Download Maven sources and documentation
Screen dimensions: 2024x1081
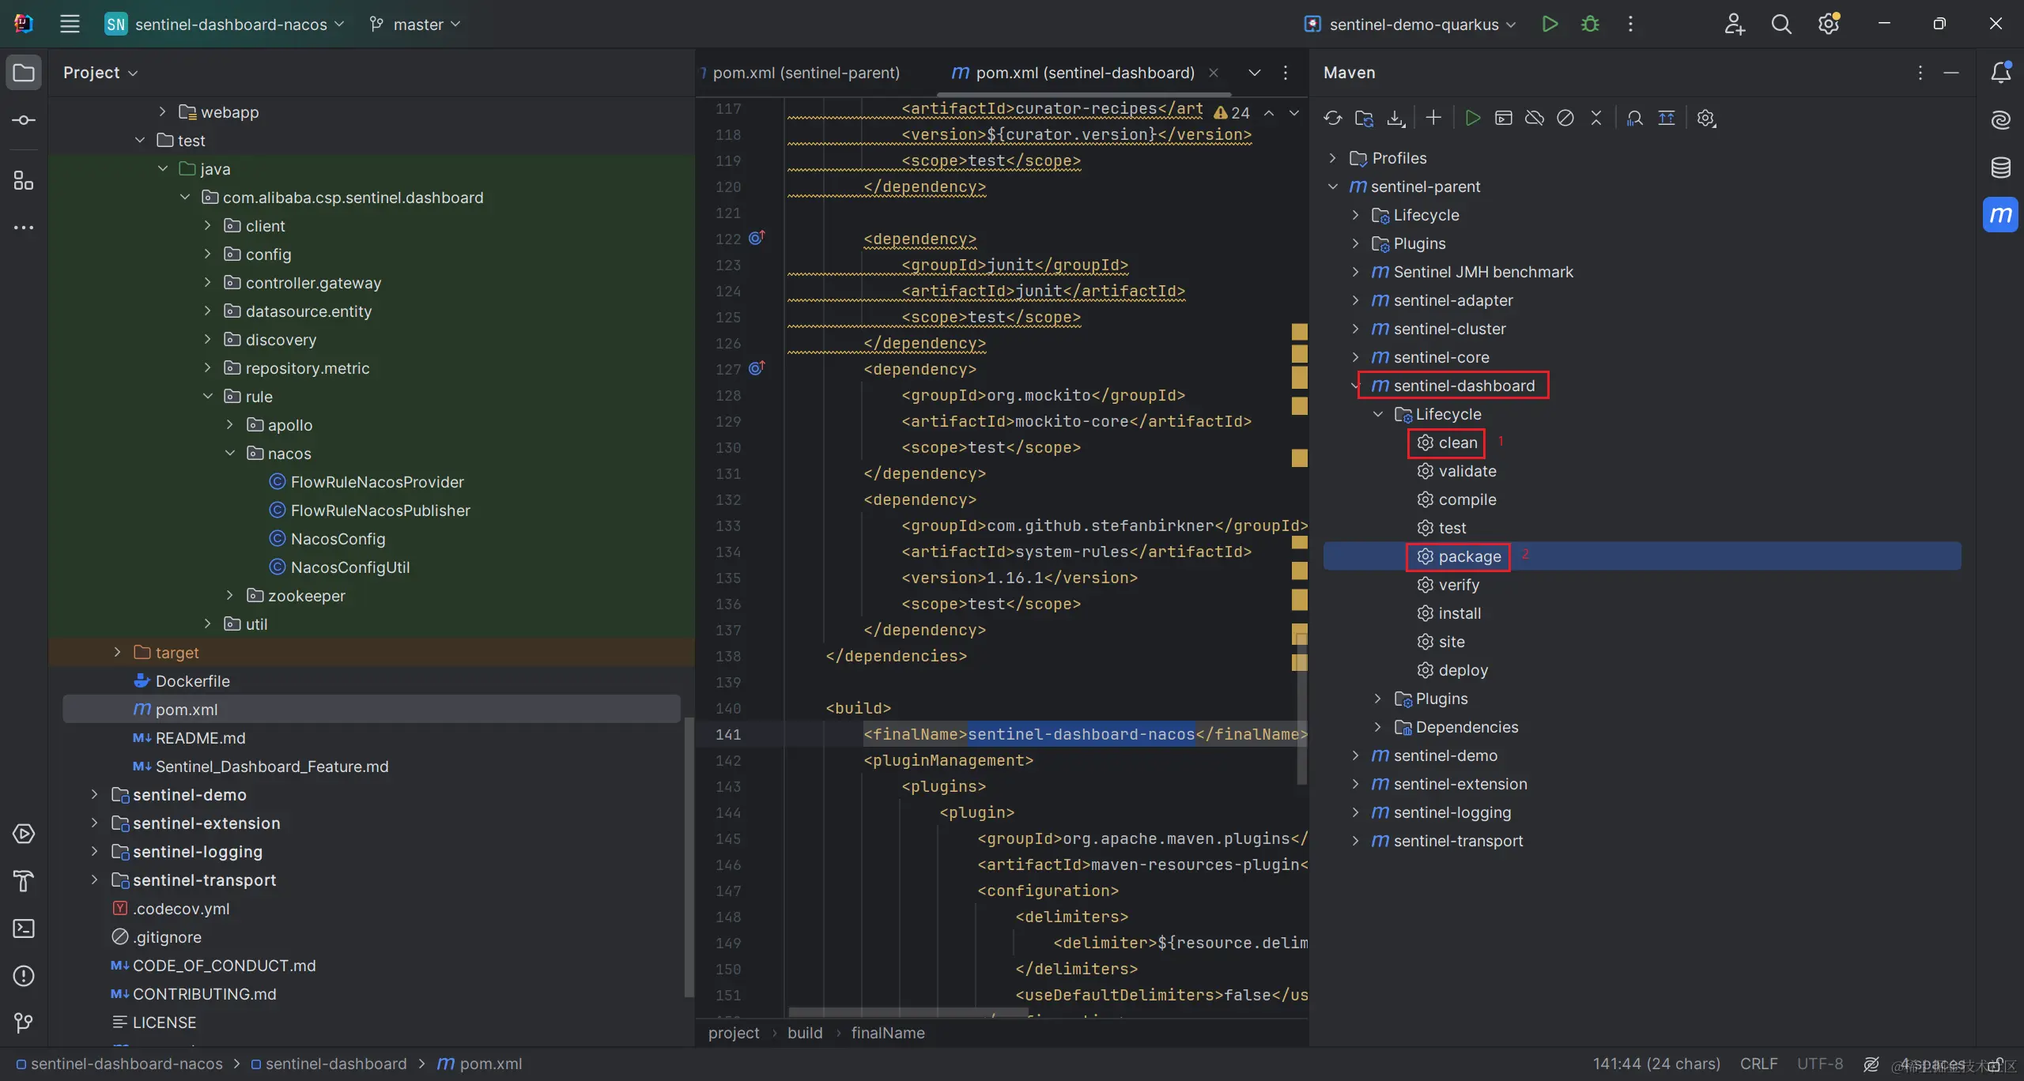point(1395,119)
